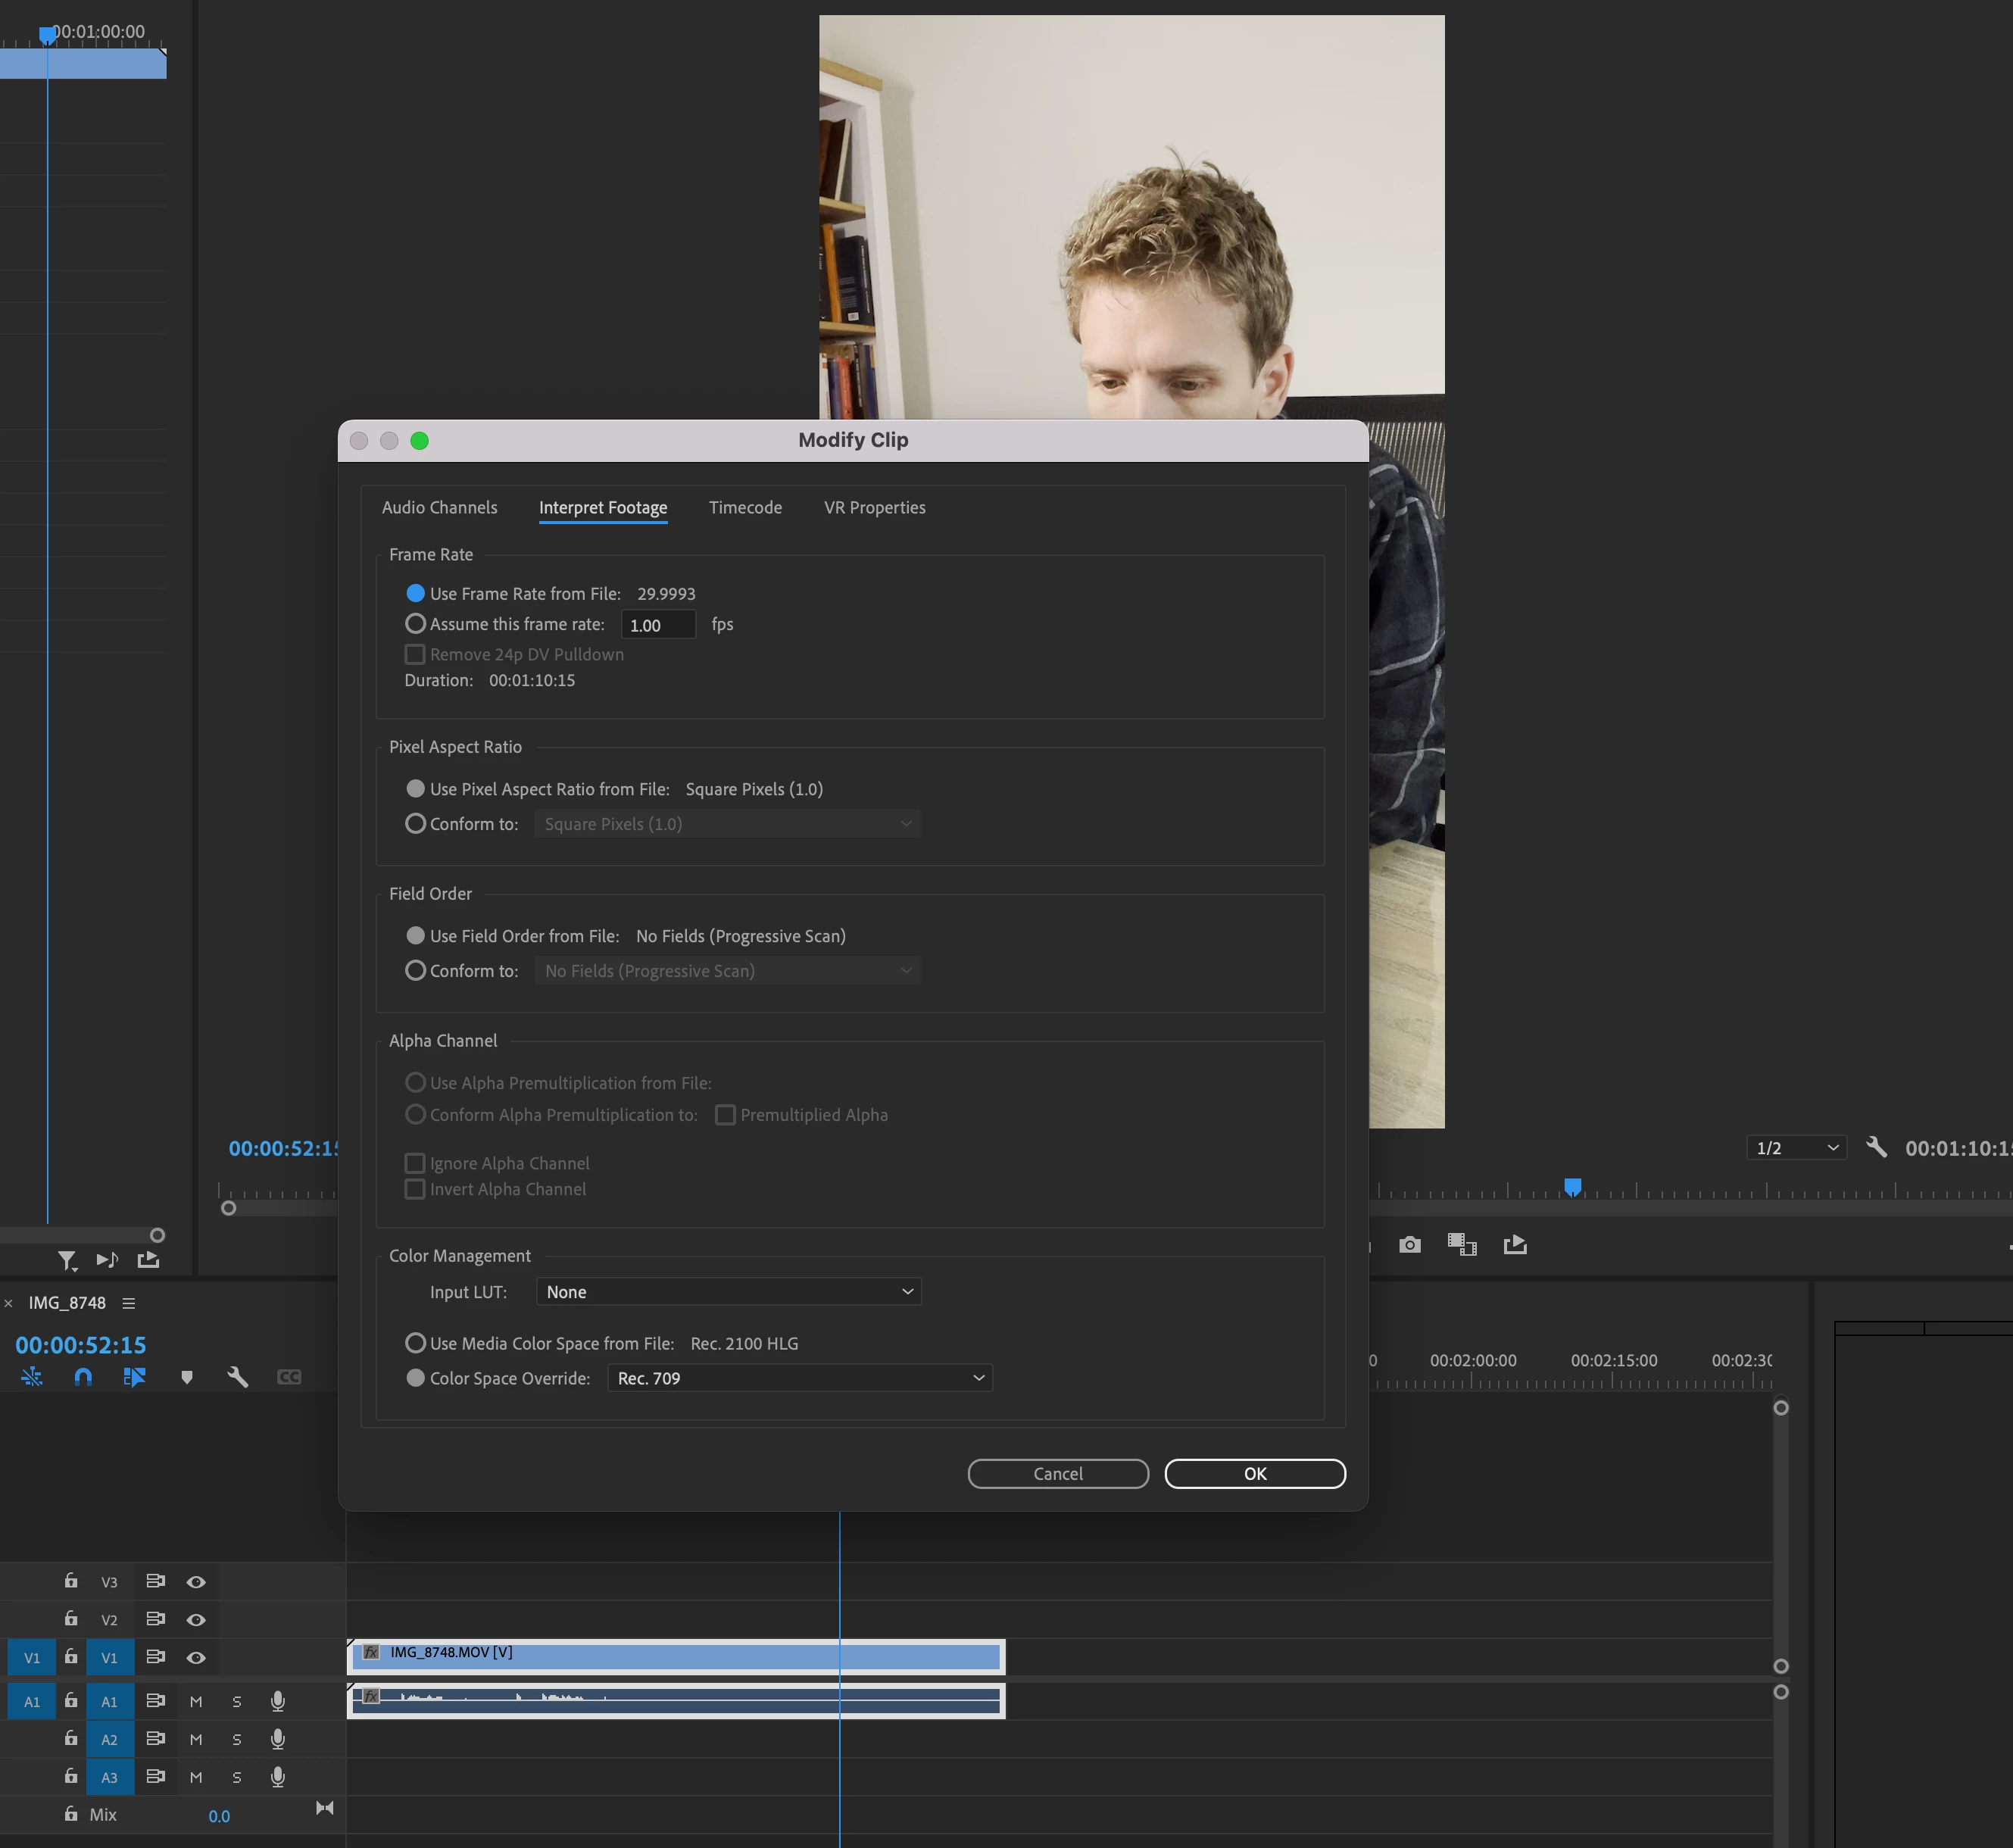Switch to the Timecode tab
The height and width of the screenshot is (1848, 2013).
coord(745,507)
